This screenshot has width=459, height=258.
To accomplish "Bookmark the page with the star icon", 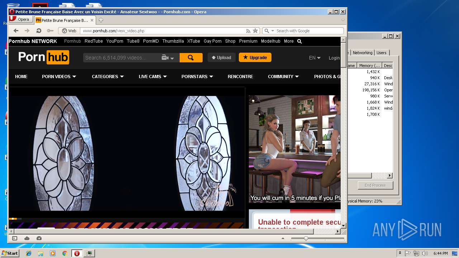I will (x=255, y=31).
